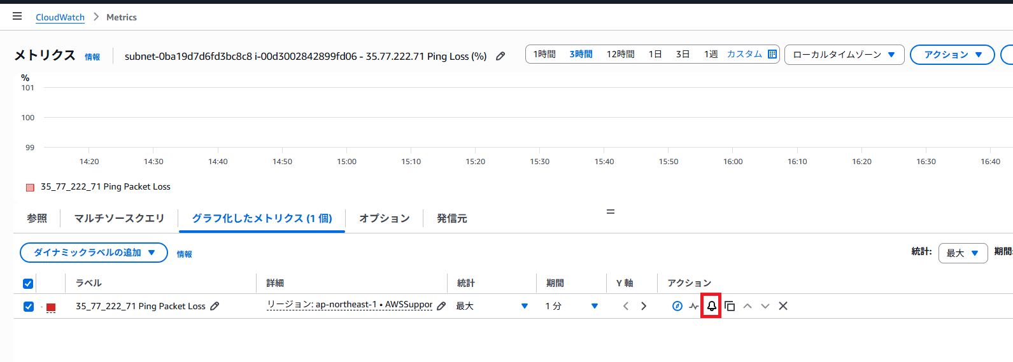Choose カスタム time range
Screen dimensions: 1013x362
click(744, 54)
